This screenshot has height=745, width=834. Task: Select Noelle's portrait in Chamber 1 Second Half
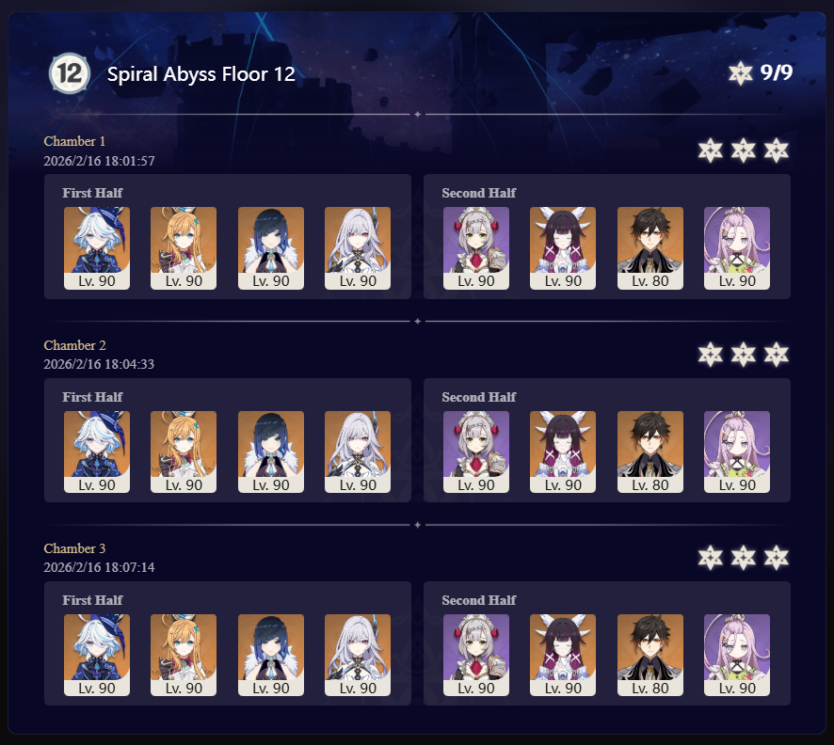pos(476,248)
